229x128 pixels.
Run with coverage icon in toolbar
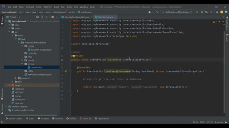(206, 12)
